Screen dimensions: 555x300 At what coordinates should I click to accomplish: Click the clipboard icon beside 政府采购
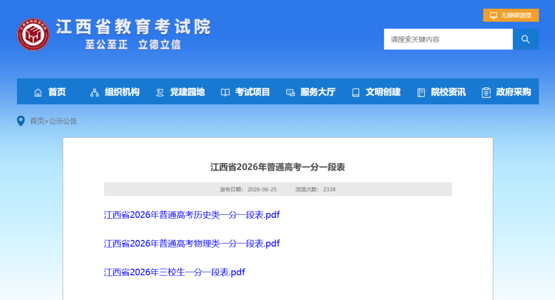click(486, 92)
